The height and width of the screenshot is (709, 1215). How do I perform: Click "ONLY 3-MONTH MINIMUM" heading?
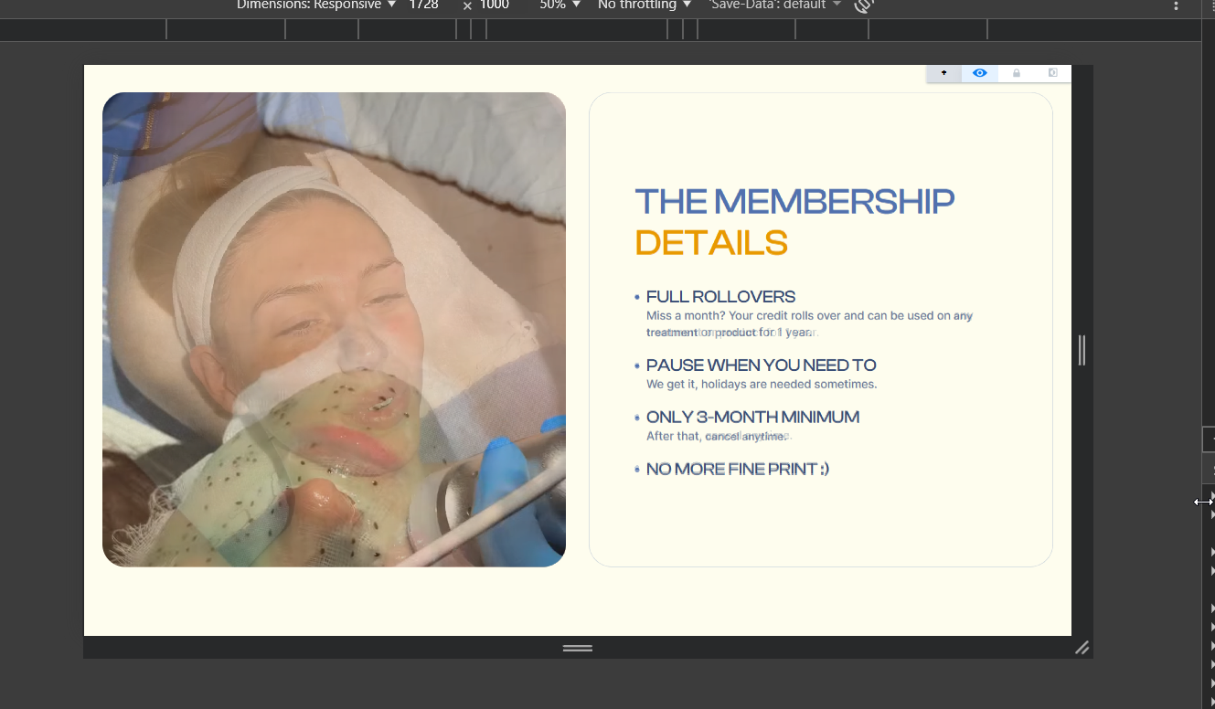pos(752,418)
